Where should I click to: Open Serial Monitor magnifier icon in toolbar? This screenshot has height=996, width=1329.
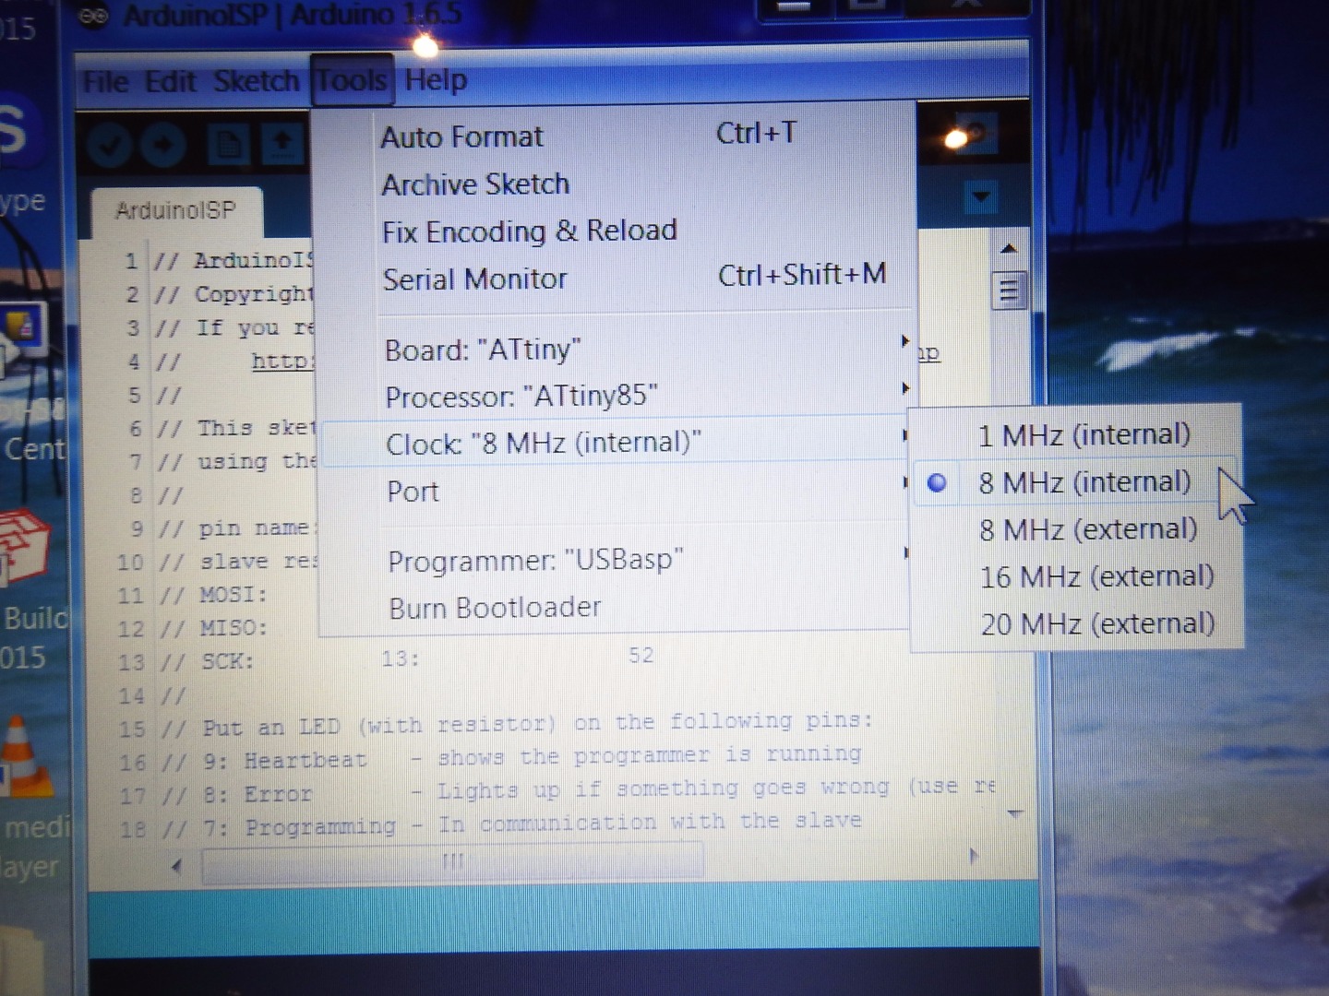[x=975, y=135]
